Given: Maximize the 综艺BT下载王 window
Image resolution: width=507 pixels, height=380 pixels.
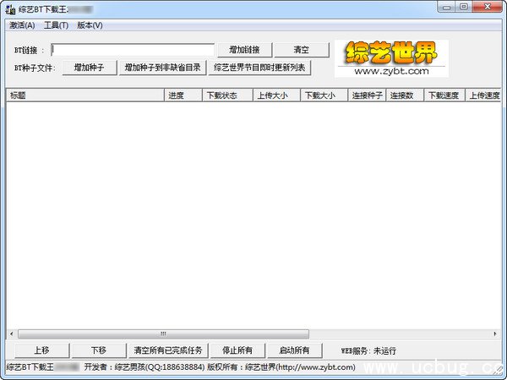Looking at the screenshot, I should pyautogui.click(x=464, y=7).
